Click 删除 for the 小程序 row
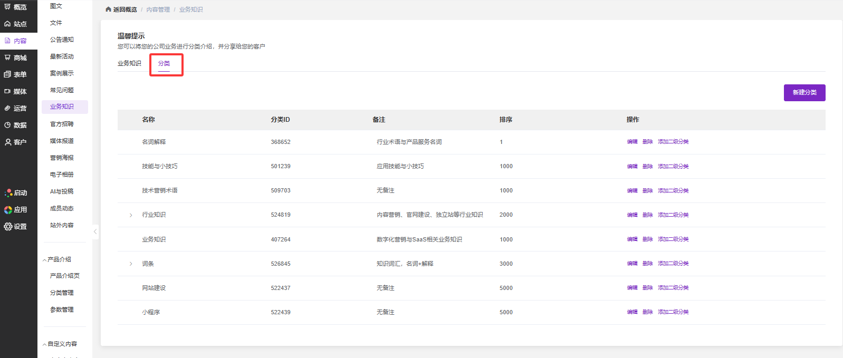The height and width of the screenshot is (358, 843). click(x=647, y=312)
